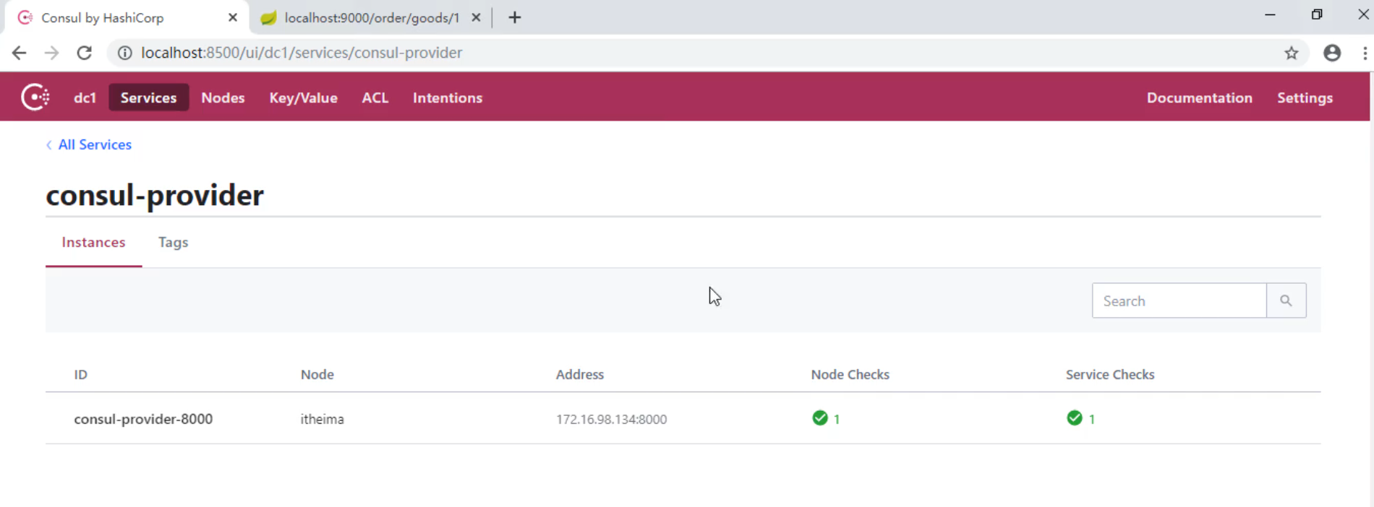Switch to the Consul by HashiCorp tab
Screen dimensions: 1374x507
click(127, 17)
